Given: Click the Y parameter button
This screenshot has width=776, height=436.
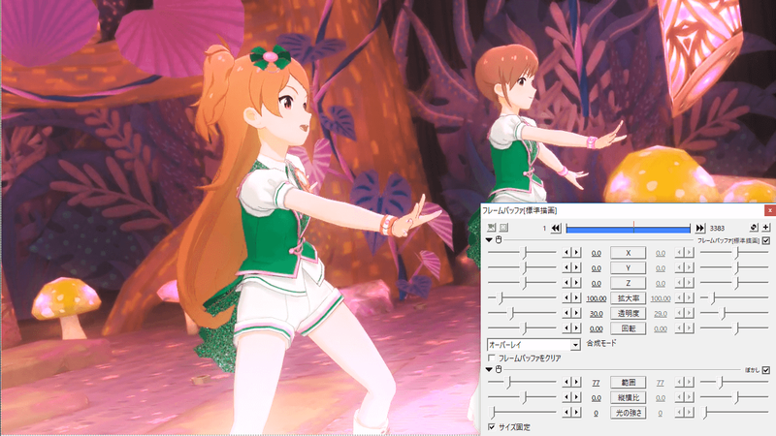Looking at the screenshot, I should tap(628, 268).
